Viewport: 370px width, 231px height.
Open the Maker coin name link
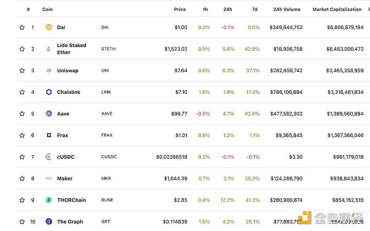pos(65,178)
